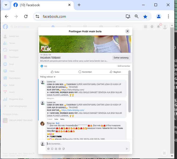Screen dimensions: 177x159
Task: Click the Cari di Facebook search box
Action: coord(25,27)
